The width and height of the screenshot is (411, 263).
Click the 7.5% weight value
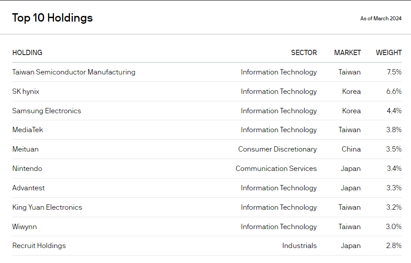pos(394,72)
